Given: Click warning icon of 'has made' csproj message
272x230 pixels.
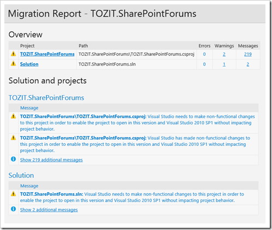Looking at the screenshot, I should coord(13,138).
